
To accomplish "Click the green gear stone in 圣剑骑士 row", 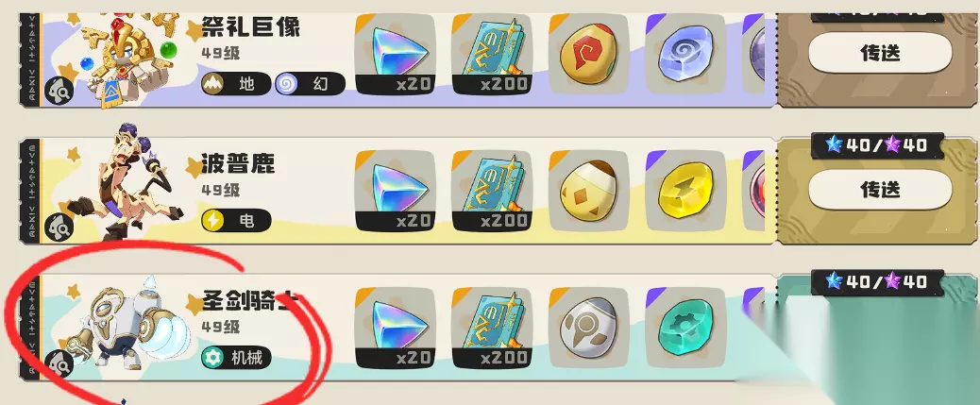I will 685,328.
